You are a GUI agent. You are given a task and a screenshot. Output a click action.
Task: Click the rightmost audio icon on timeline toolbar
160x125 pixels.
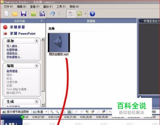point(103,112)
